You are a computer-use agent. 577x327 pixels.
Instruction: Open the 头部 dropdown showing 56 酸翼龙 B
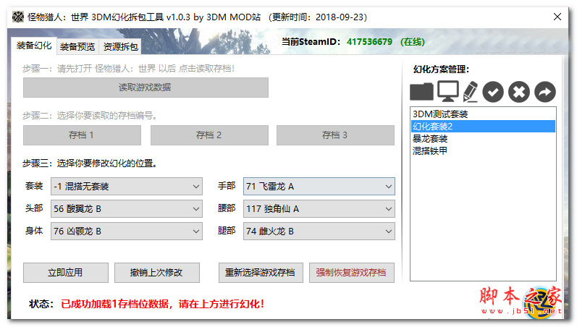[127, 209]
